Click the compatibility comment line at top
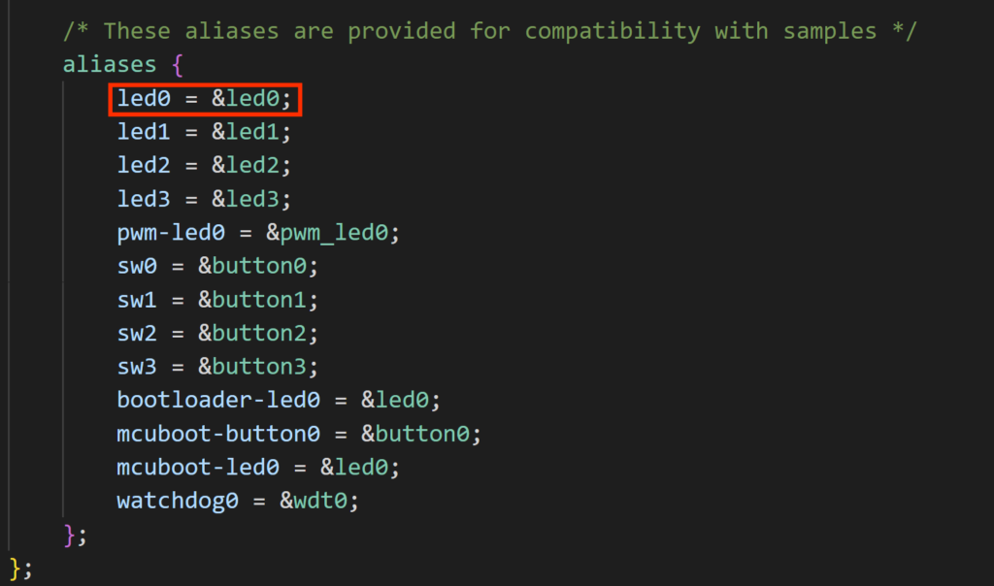This screenshot has width=994, height=586. (x=489, y=31)
